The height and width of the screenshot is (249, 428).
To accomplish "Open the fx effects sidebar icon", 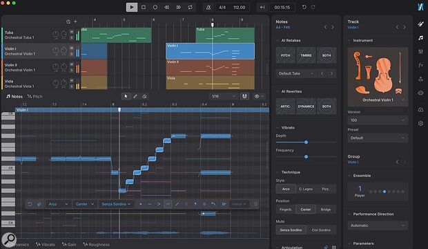I will [420, 65].
